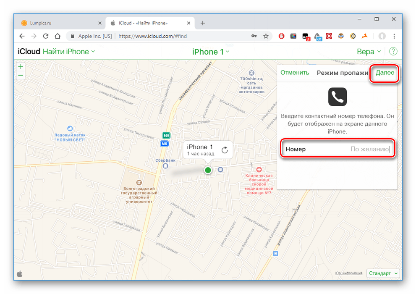
Task: Click the Apple logo at map corner
Action: 20,274
